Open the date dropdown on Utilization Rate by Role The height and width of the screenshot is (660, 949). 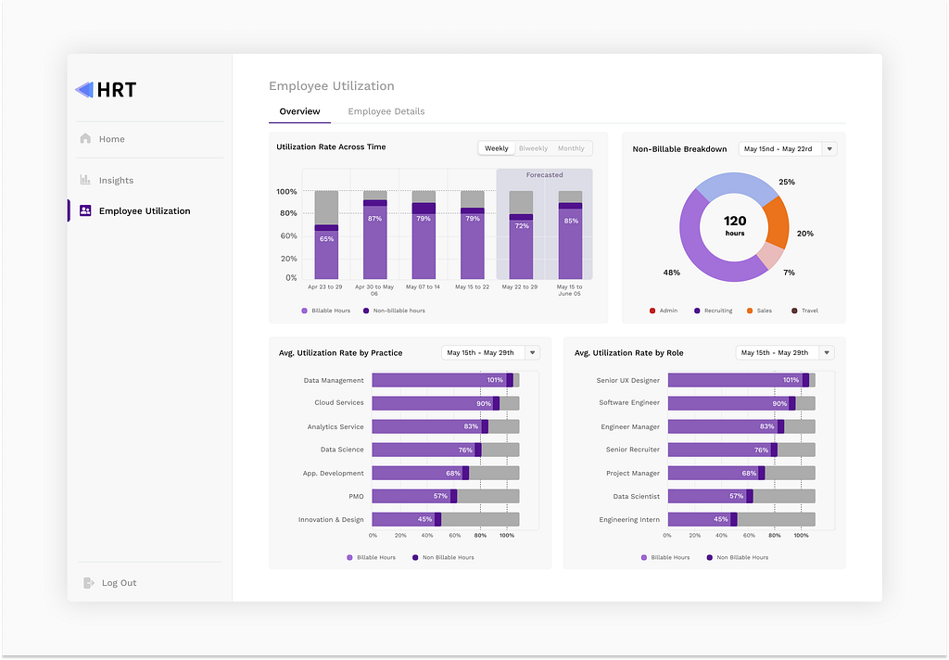(x=785, y=352)
